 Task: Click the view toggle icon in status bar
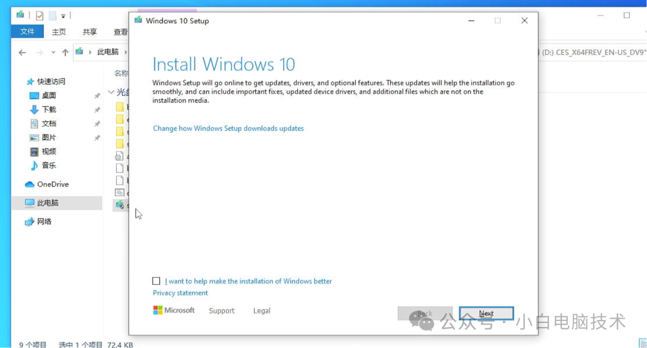pos(642,343)
